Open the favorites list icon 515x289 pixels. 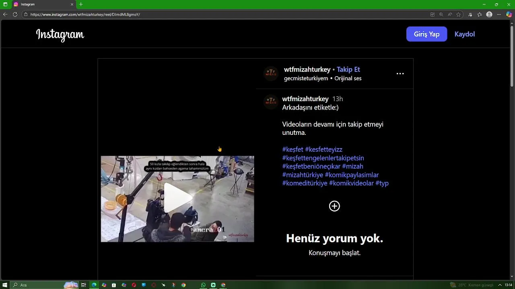480,14
